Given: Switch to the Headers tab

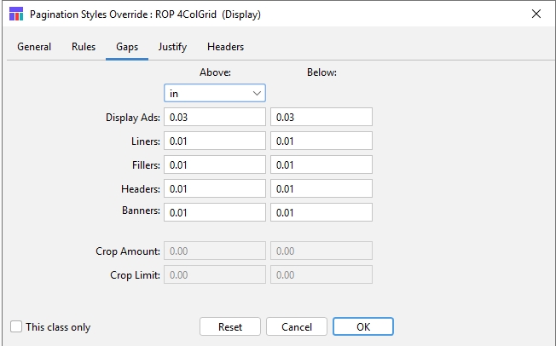Looking at the screenshot, I should [225, 47].
